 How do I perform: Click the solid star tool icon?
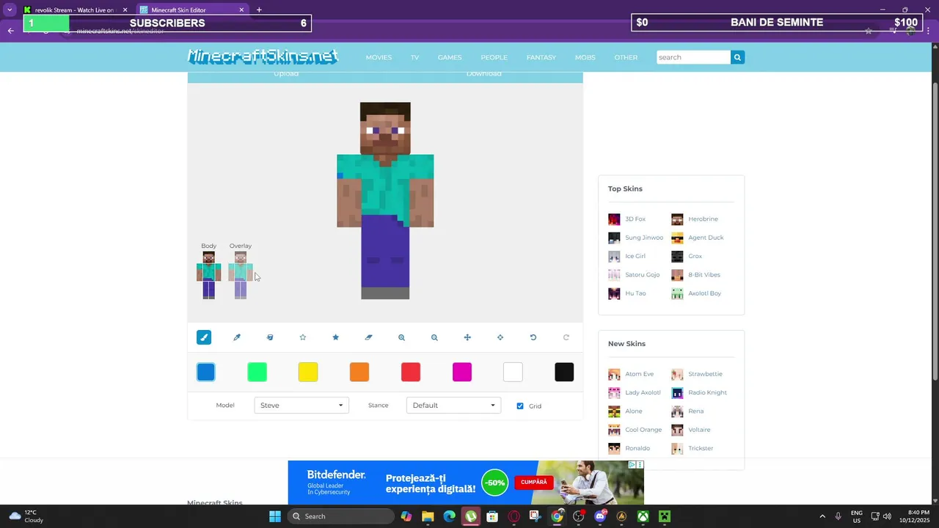(336, 337)
